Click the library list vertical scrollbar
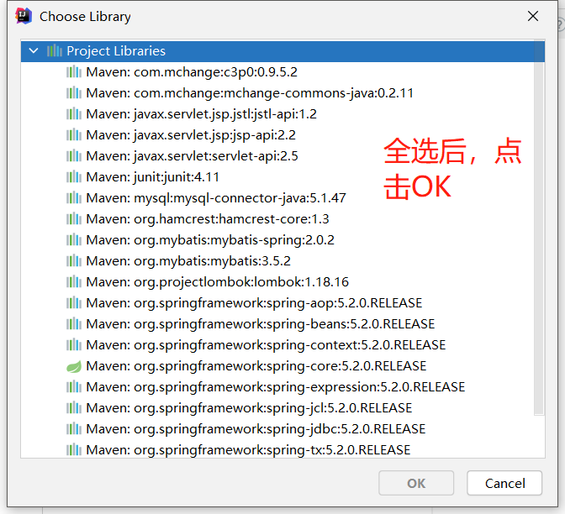This screenshot has width=565, height=514. (539, 228)
